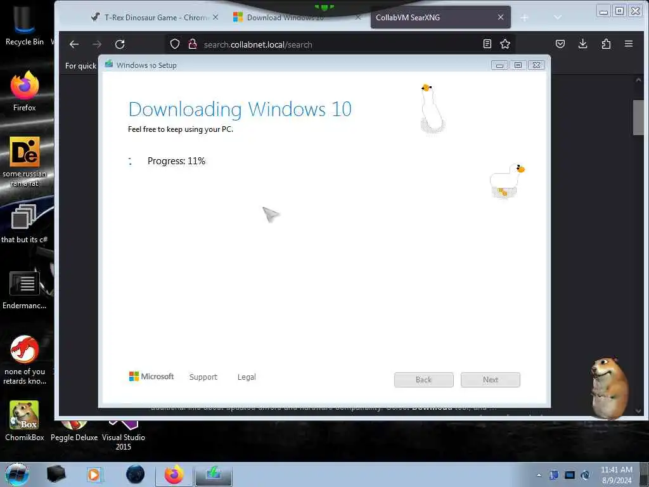Expand the list all tabs chevron
The image size is (649, 487).
pyautogui.click(x=558, y=17)
